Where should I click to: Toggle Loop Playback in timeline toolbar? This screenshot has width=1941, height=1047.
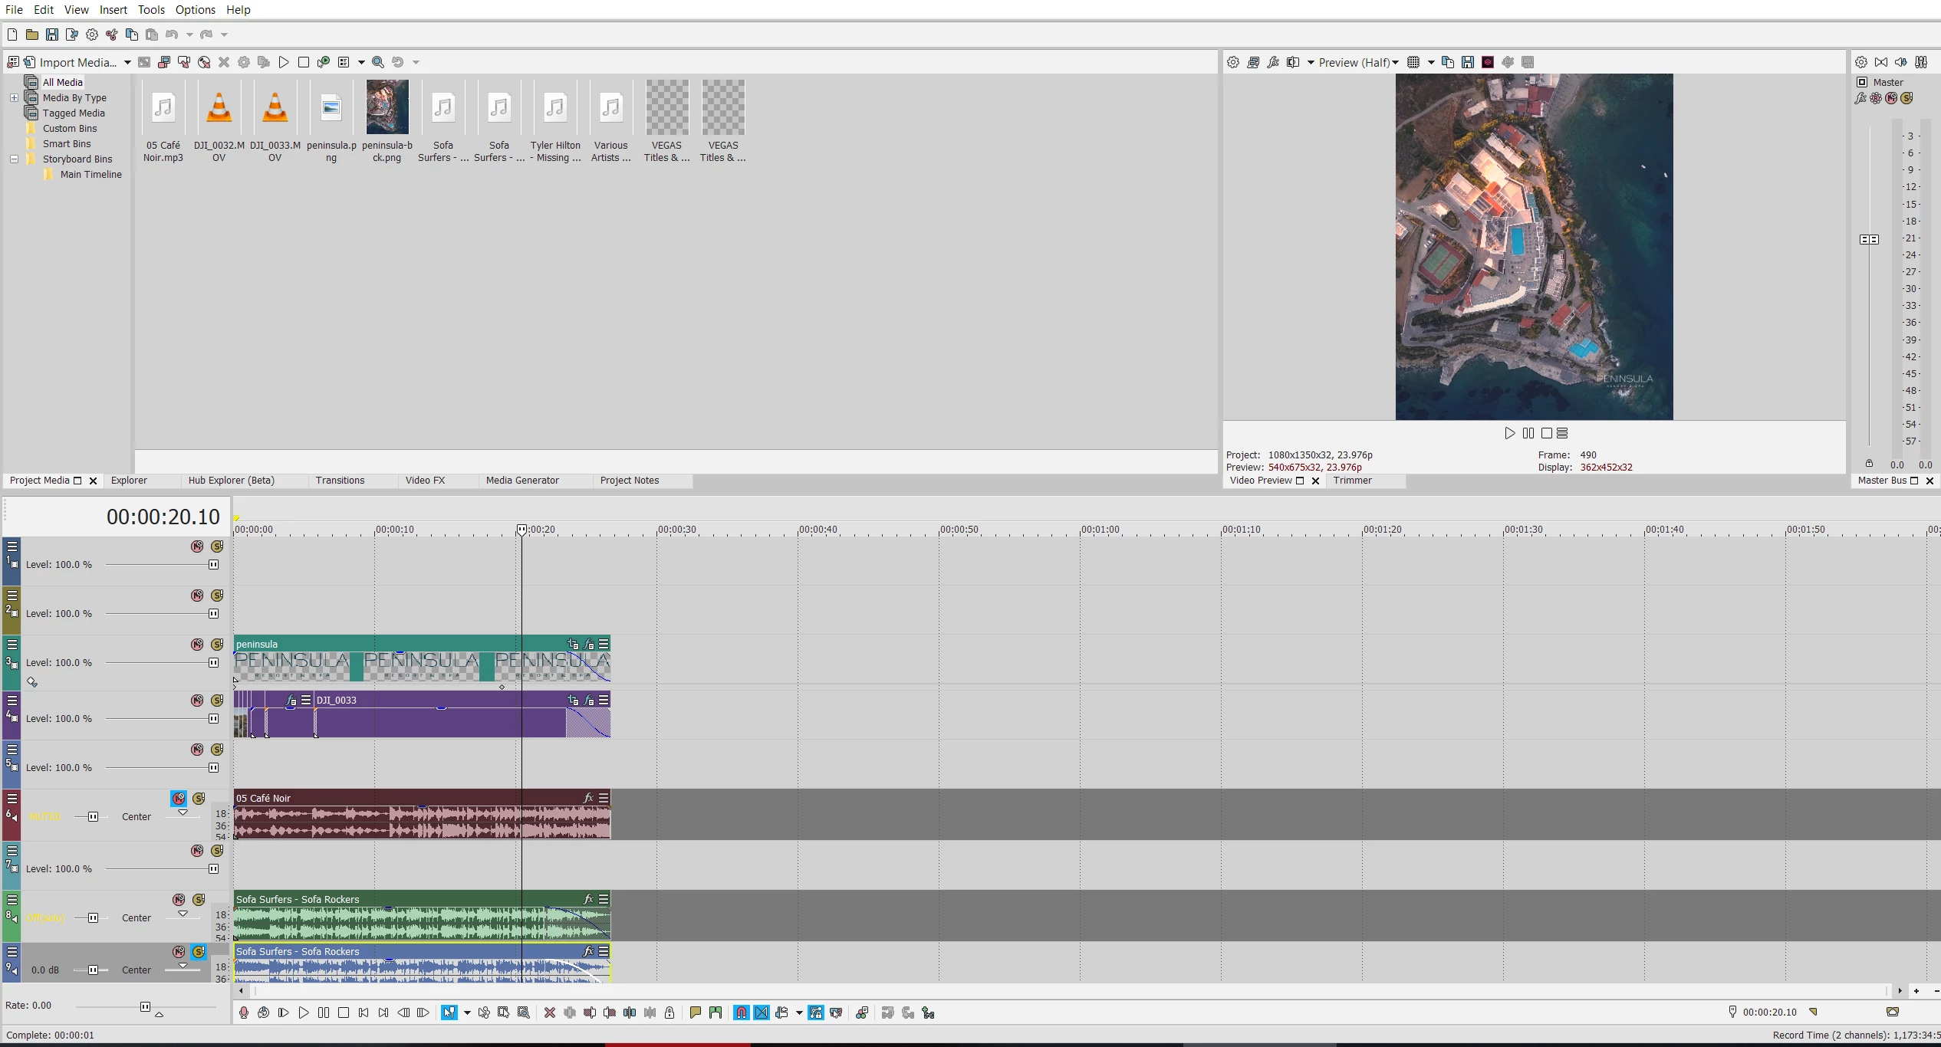coord(264,1013)
